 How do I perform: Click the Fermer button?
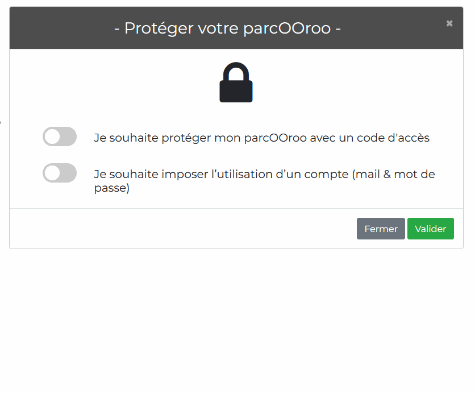[x=381, y=229]
